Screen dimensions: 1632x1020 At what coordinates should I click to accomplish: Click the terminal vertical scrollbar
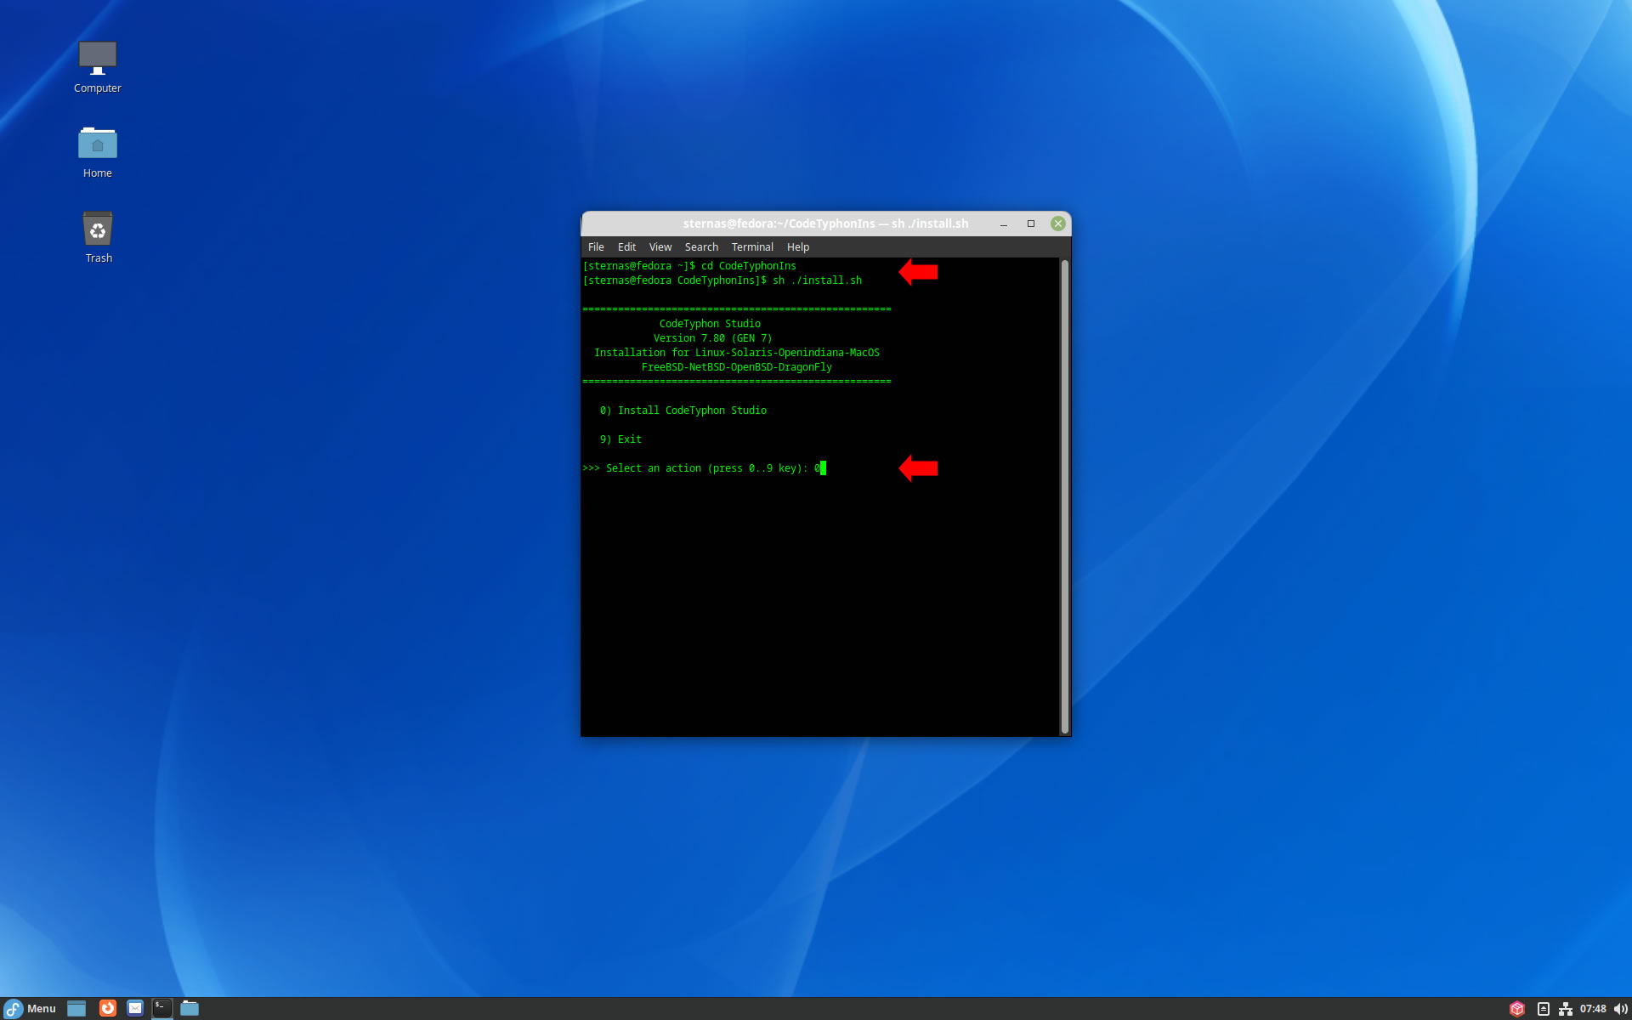(1064, 497)
